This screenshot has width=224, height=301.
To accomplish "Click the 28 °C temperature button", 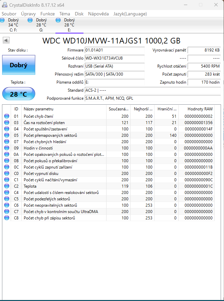I will [19, 94].
